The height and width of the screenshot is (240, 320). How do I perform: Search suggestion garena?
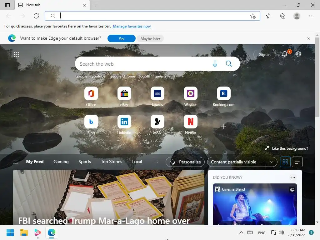160,76
